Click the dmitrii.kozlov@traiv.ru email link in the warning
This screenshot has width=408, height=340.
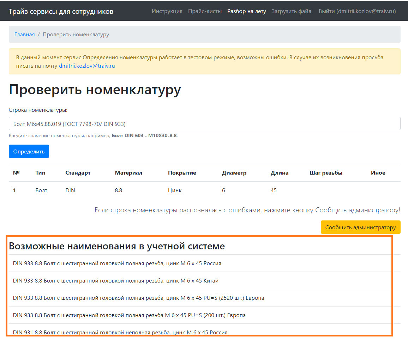pyautogui.click(x=87, y=66)
